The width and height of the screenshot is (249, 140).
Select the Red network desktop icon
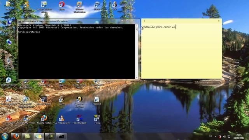pyautogui.click(x=9, y=44)
